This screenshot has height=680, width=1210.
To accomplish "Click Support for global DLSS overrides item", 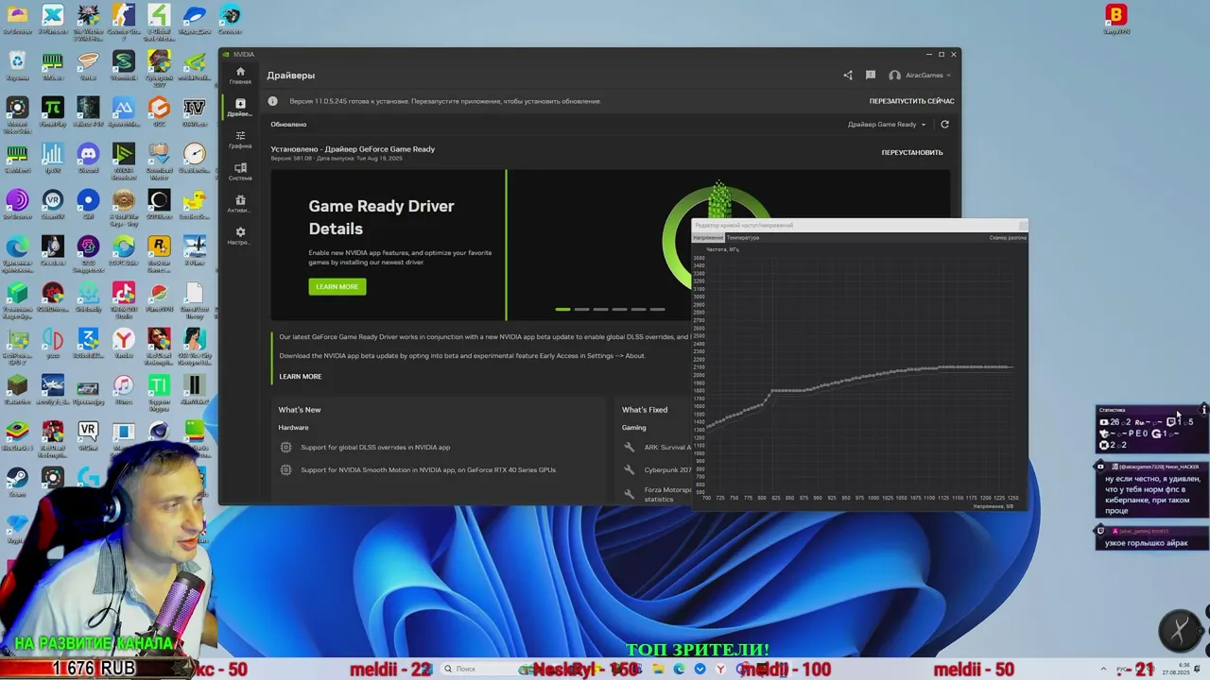I will [x=375, y=448].
